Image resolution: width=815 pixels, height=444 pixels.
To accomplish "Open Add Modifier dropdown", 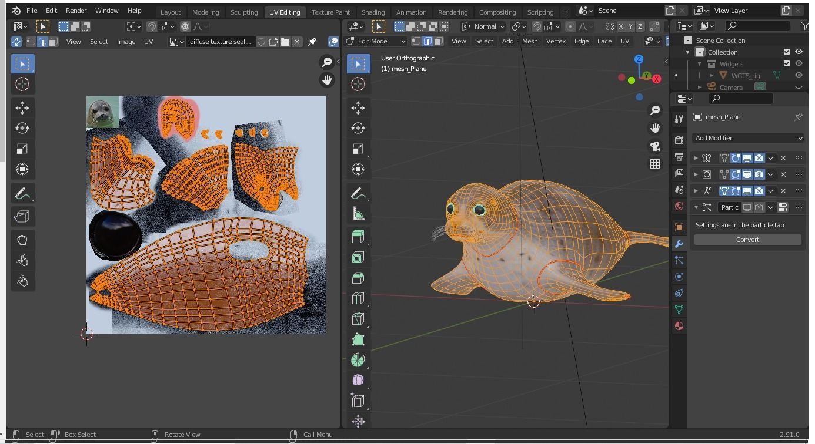I will [748, 138].
